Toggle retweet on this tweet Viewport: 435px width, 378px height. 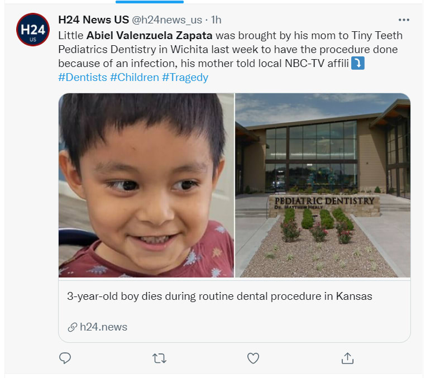point(159,358)
